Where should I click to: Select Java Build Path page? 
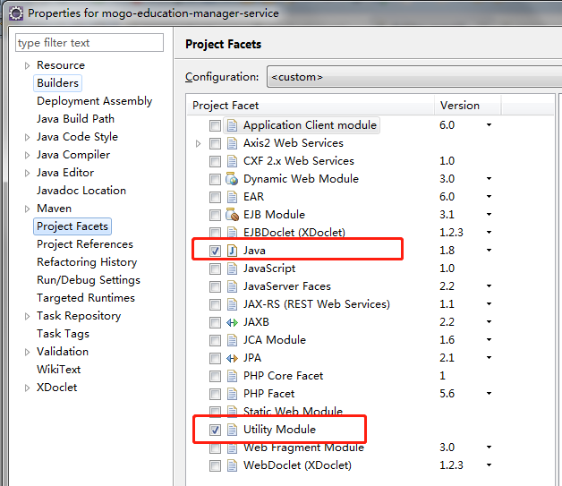pos(76,119)
